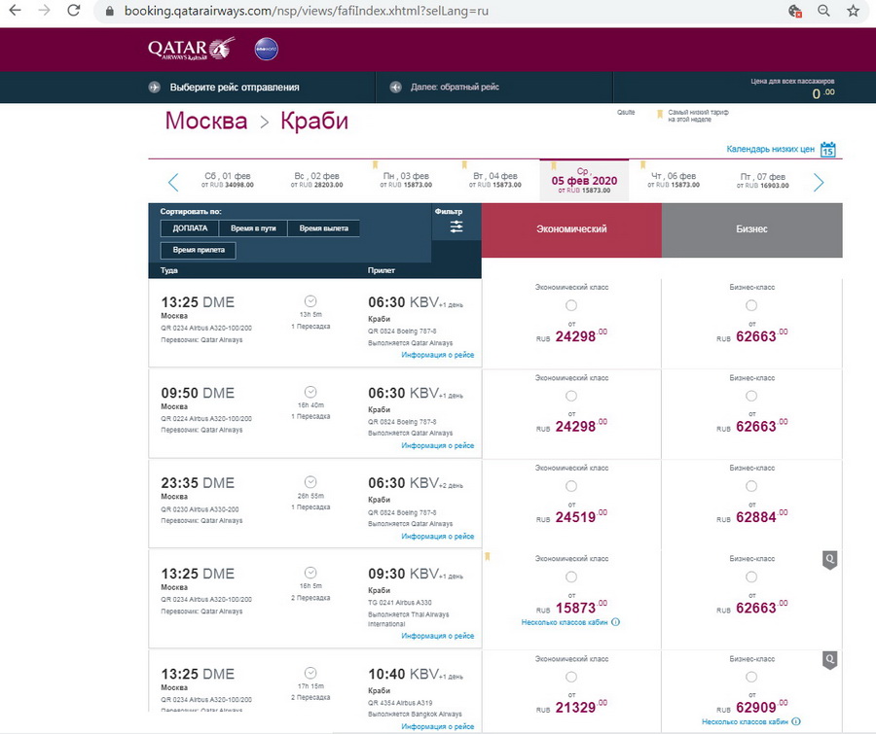The image size is (876, 734).
Task: Switch to the Бизнес cabin tab
Action: pyautogui.click(x=751, y=229)
